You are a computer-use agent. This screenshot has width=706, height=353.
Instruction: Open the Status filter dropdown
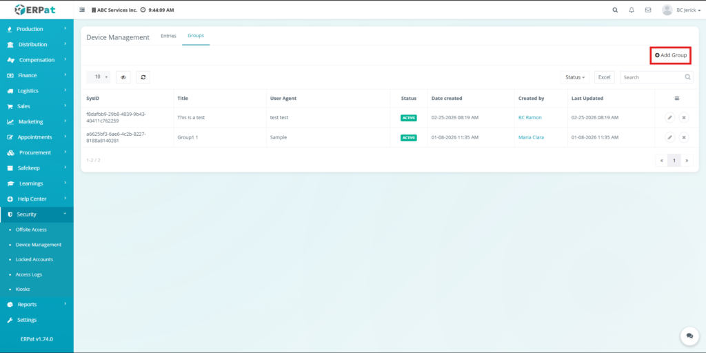coord(575,77)
